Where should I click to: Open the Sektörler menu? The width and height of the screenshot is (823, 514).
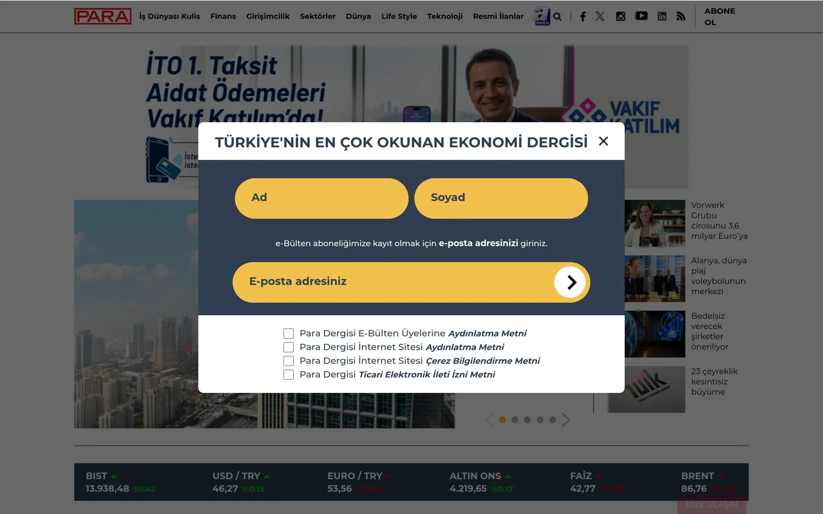tap(318, 17)
